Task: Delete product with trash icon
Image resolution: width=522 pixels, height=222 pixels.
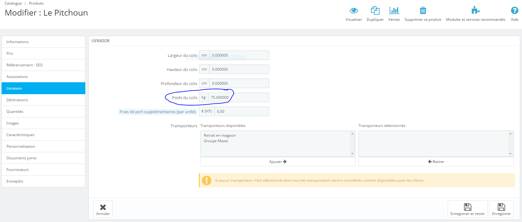Action: [423, 10]
